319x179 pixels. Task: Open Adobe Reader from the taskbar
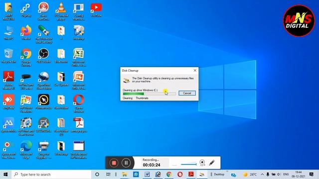(x=191, y=175)
